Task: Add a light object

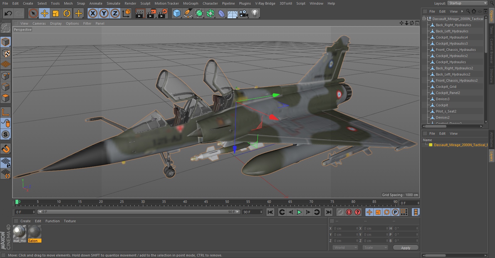Action: 255,13
